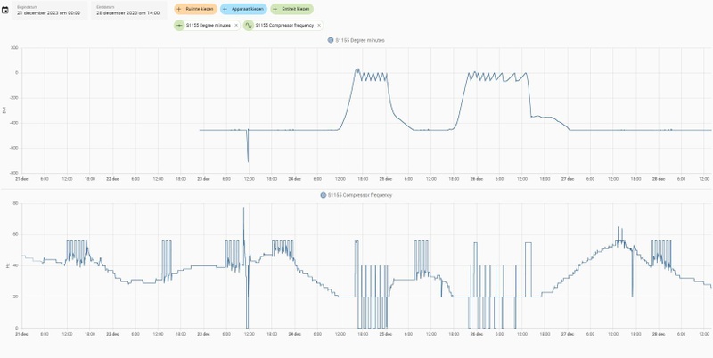Remove the S1155 Compressor frequency chip
This screenshot has width=713, height=358.
tap(318, 26)
